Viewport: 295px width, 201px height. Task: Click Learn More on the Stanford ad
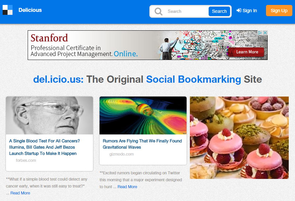click(x=247, y=52)
